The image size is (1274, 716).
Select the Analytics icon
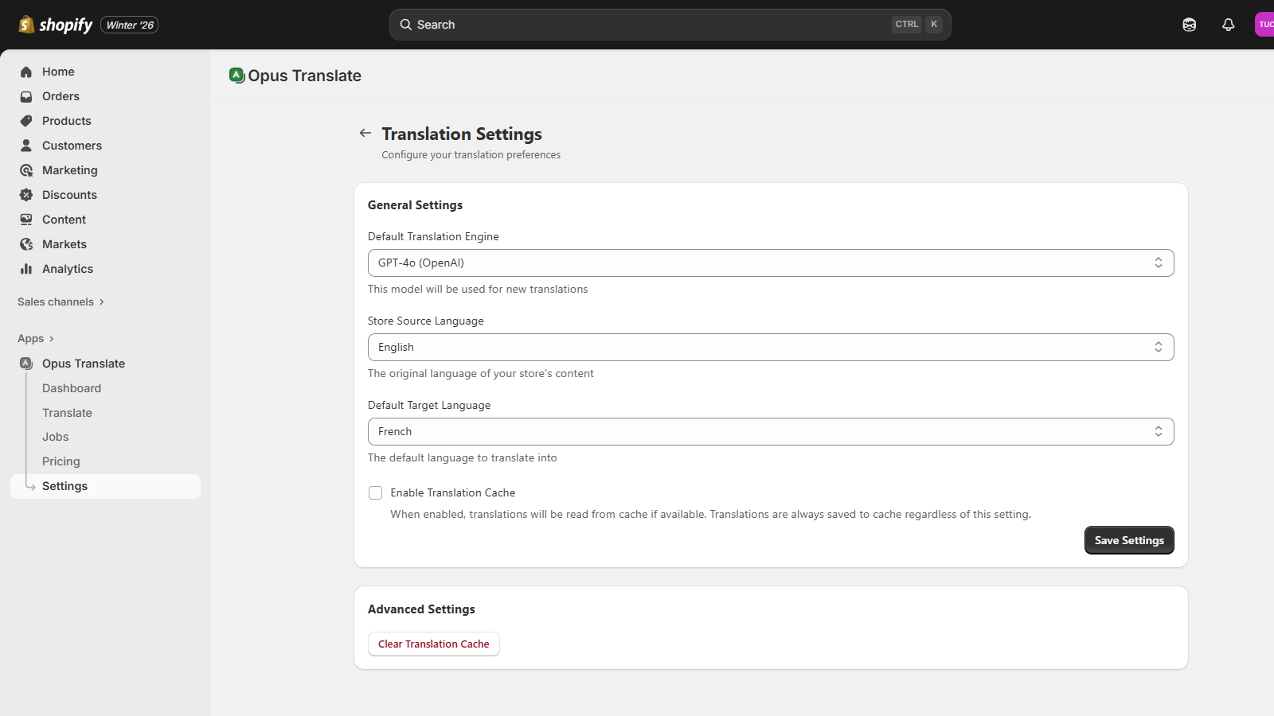coord(26,269)
